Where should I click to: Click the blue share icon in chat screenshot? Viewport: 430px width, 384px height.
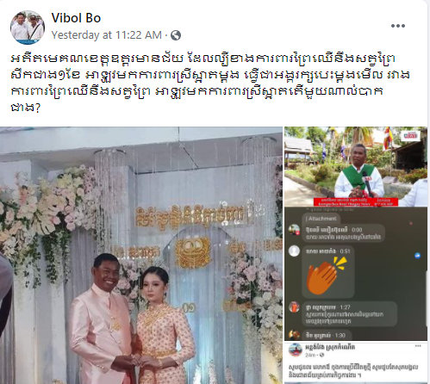tap(417, 255)
